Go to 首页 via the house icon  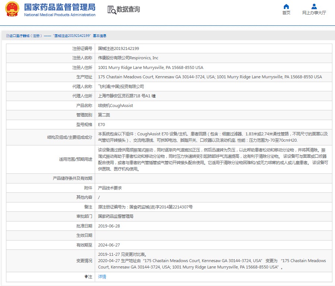click(286, 6)
